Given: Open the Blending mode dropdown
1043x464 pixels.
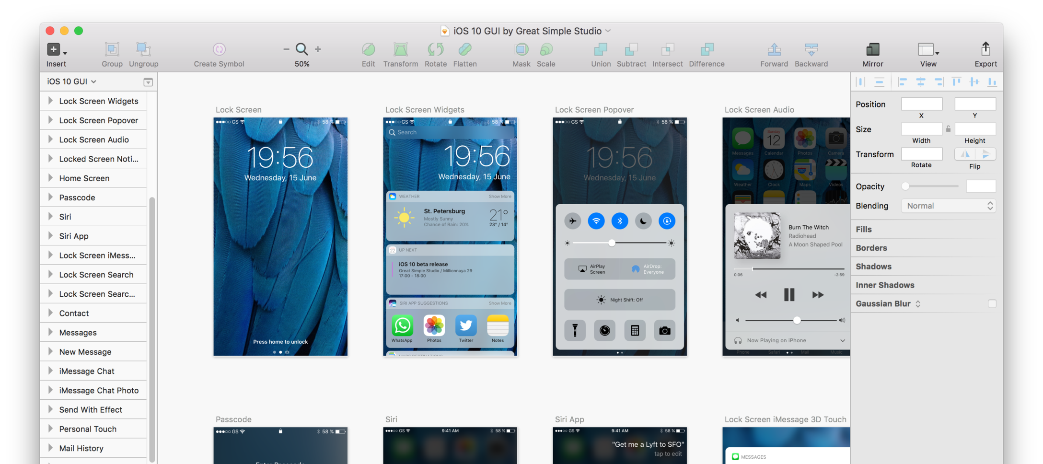Looking at the screenshot, I should tap(948, 206).
